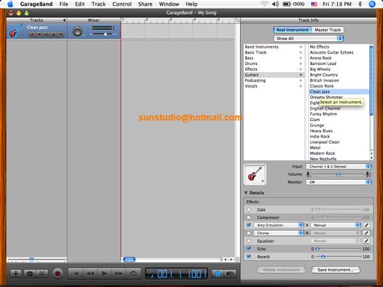Viewport: 383px width, 287px height.
Task: Add a new track with the plus button
Action: coord(16,274)
